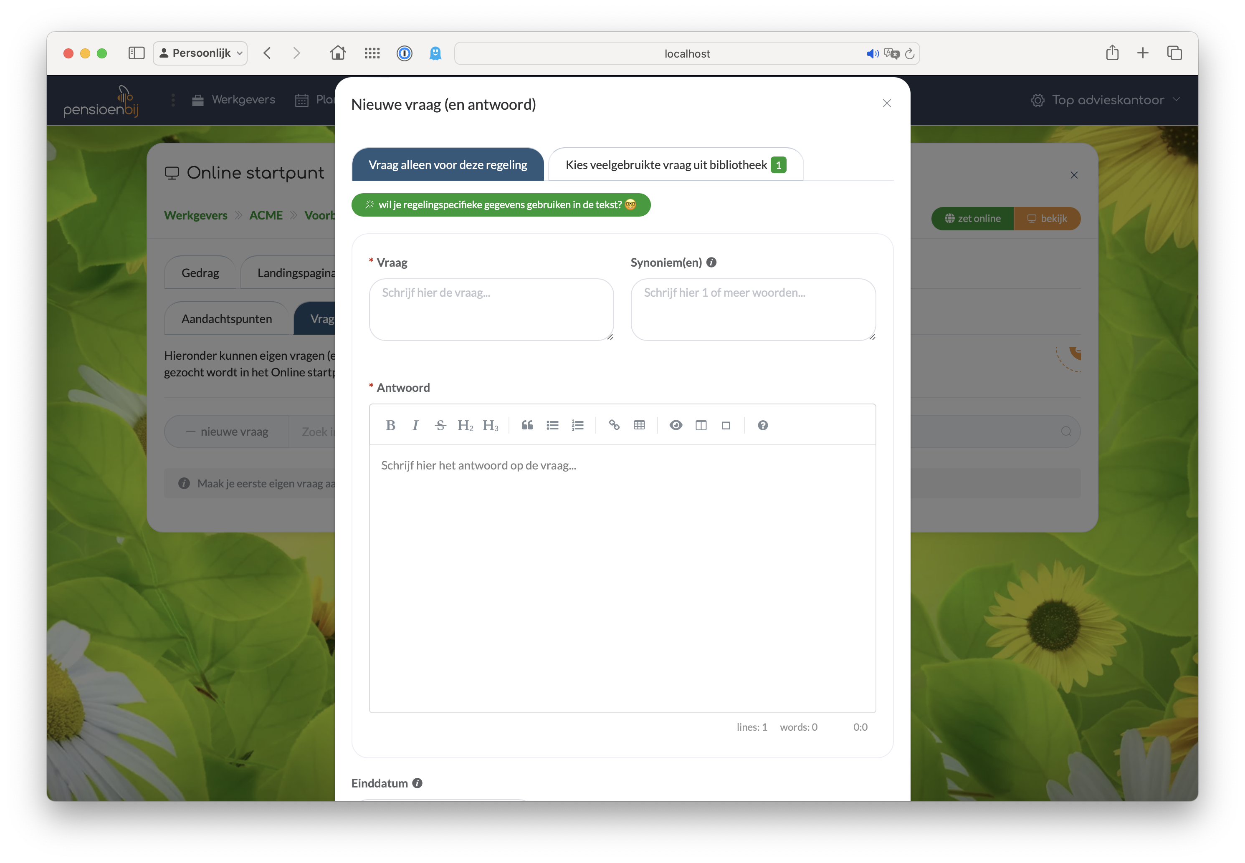Open the Gedrag tab
The width and height of the screenshot is (1245, 863).
(x=200, y=273)
